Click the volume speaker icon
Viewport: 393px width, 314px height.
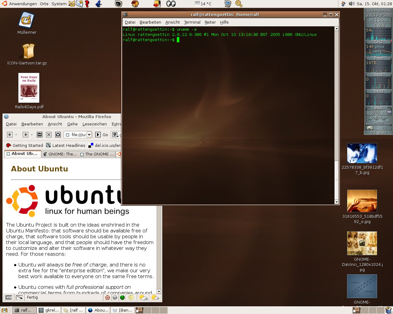352,4
